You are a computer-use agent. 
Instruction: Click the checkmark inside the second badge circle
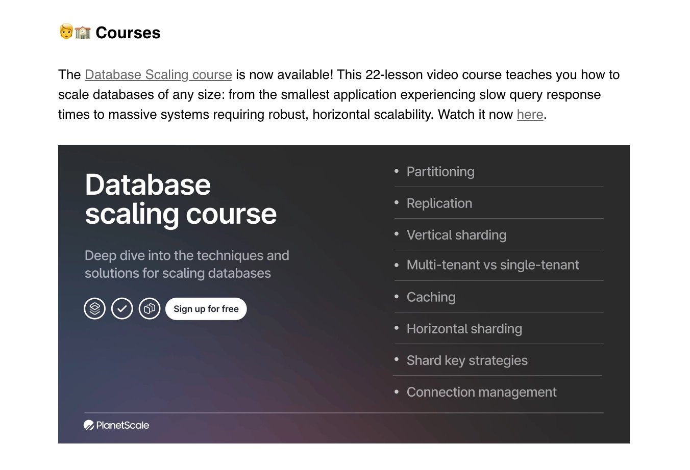(x=122, y=308)
